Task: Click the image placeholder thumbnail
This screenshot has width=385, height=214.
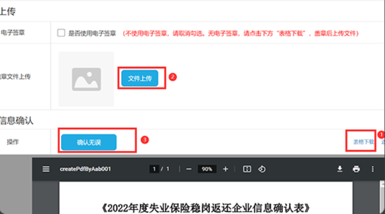Action: [86, 79]
